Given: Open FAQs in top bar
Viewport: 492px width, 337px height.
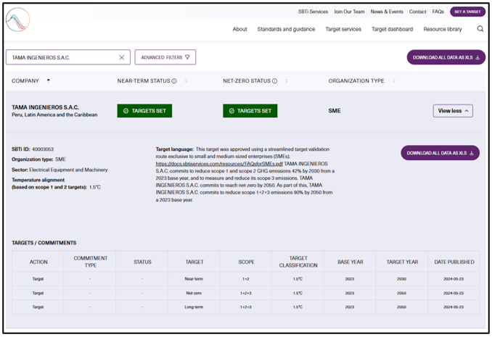Looking at the screenshot, I should [x=438, y=12].
